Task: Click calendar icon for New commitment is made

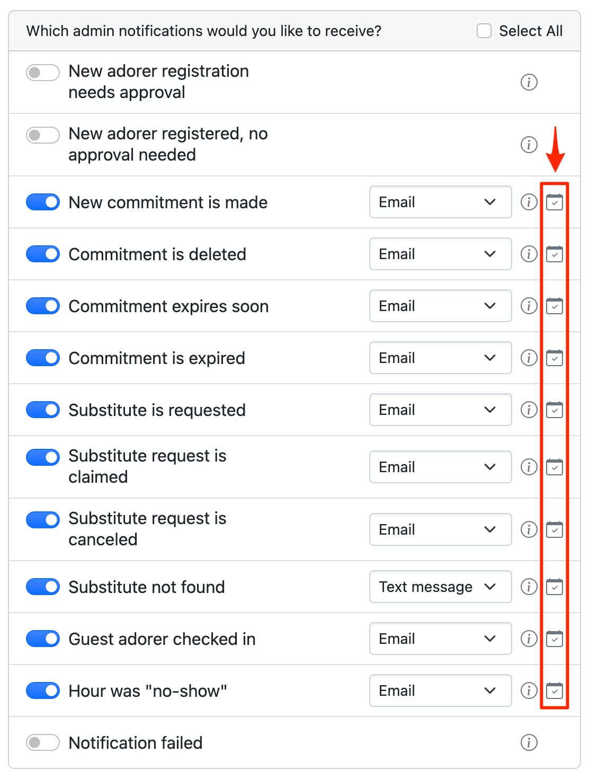Action: coord(555,202)
